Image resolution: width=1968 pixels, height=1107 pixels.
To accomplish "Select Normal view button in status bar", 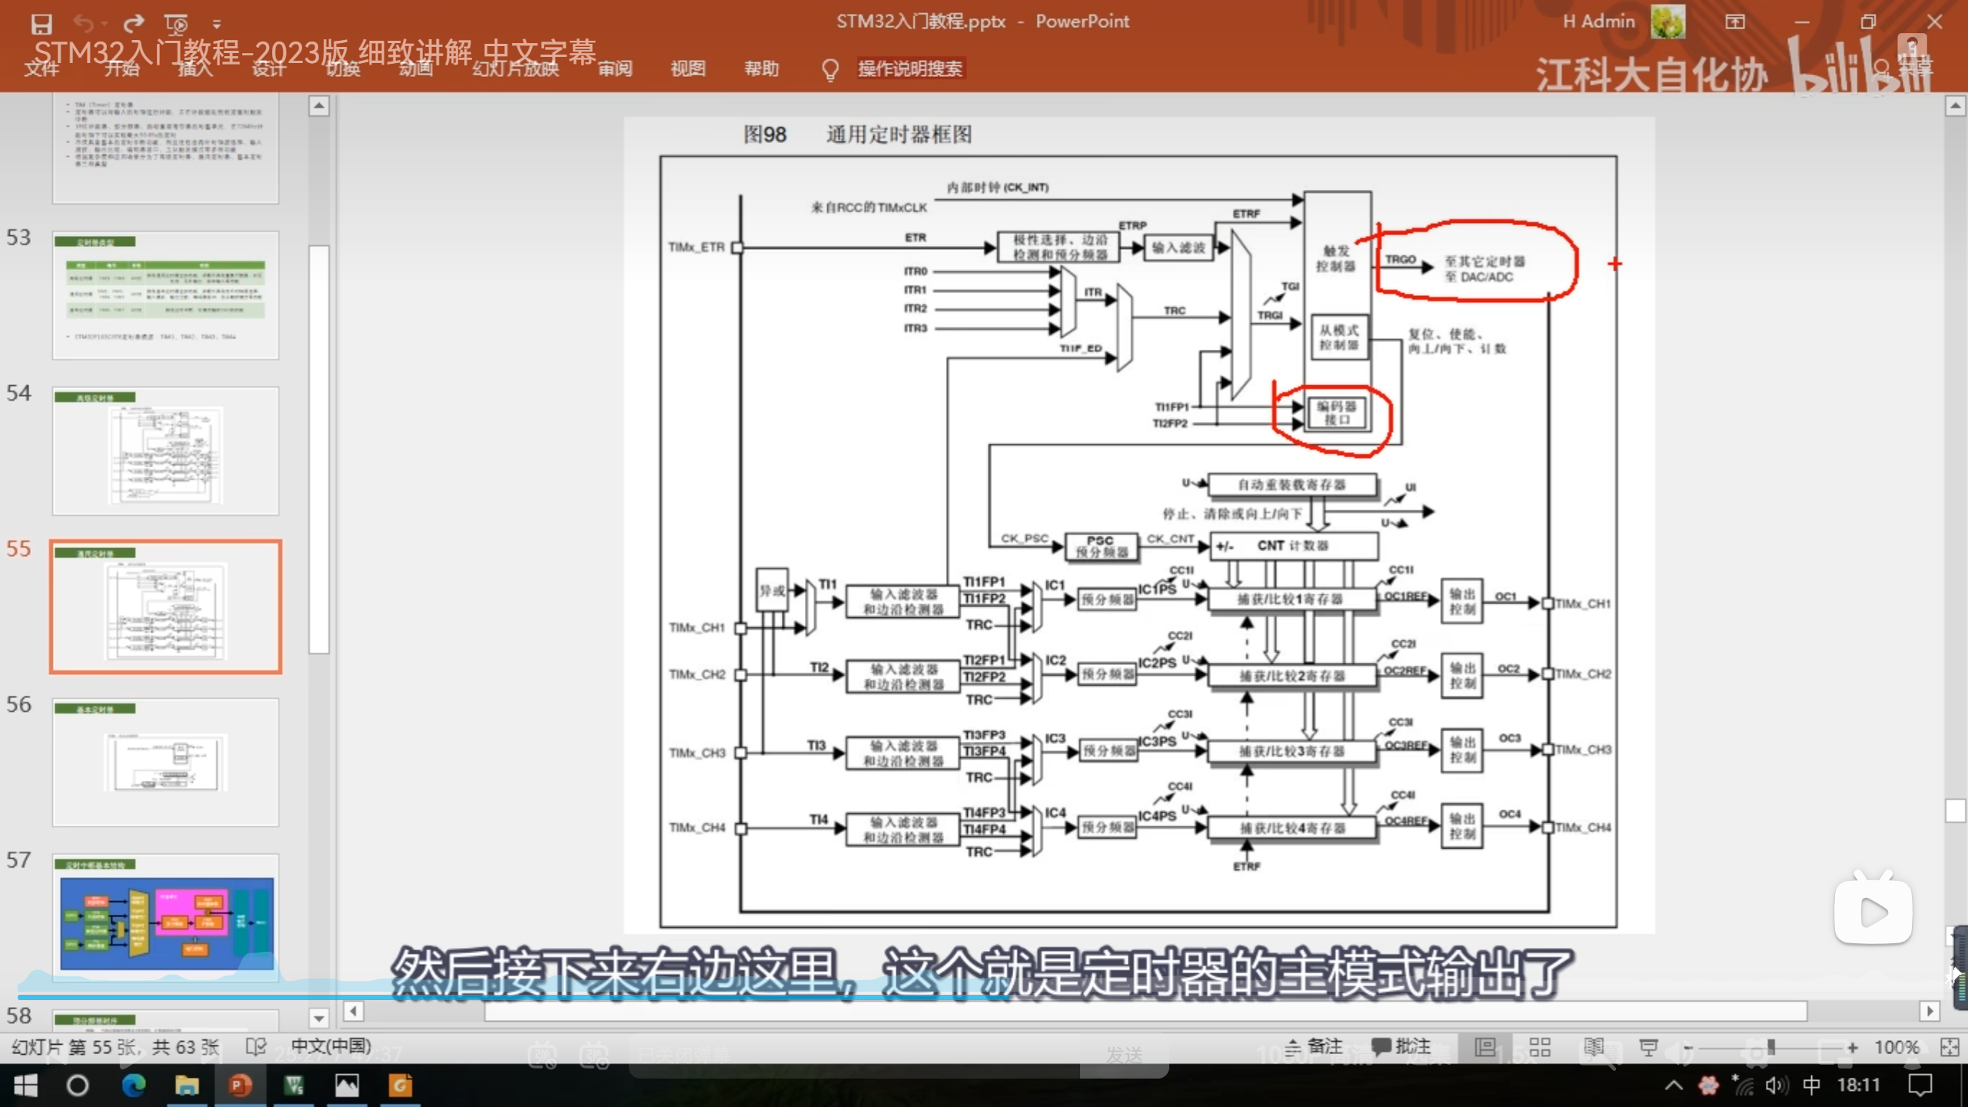I will point(1485,1047).
